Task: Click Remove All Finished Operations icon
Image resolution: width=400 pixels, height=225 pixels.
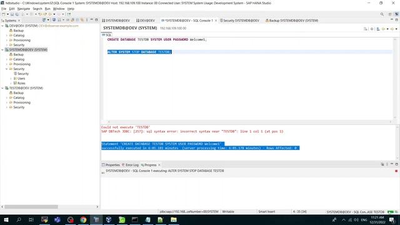Action: pos(382,164)
